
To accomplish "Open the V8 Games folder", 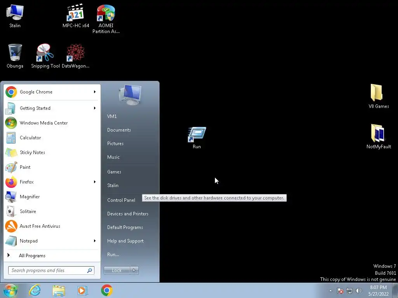I will tap(379, 96).
